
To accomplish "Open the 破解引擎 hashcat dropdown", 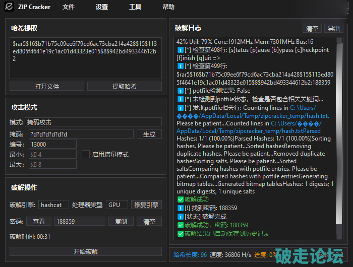I will click(x=53, y=205).
